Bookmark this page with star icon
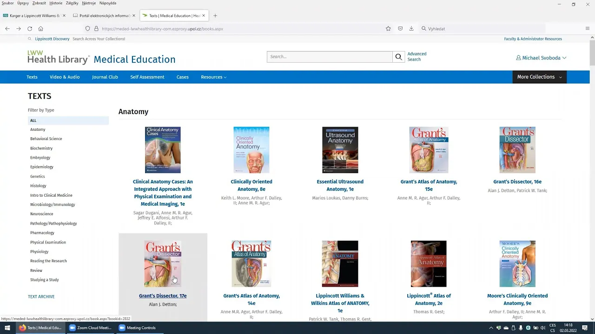Screen dimensions: 595x334 click(388, 28)
